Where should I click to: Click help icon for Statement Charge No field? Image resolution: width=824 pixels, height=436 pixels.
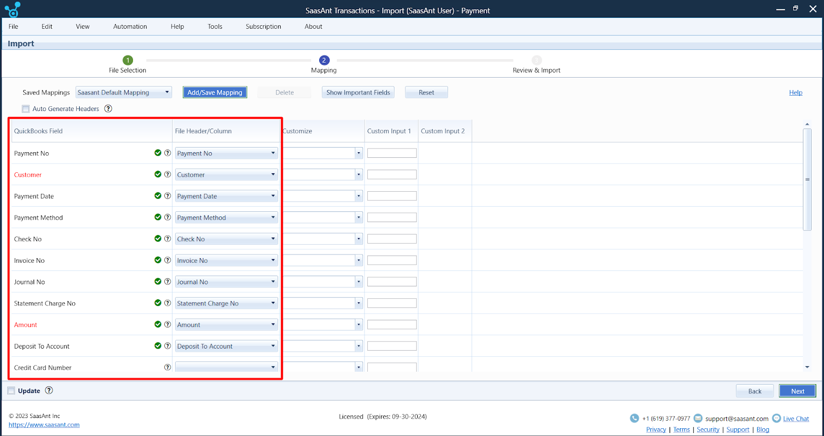[167, 303]
